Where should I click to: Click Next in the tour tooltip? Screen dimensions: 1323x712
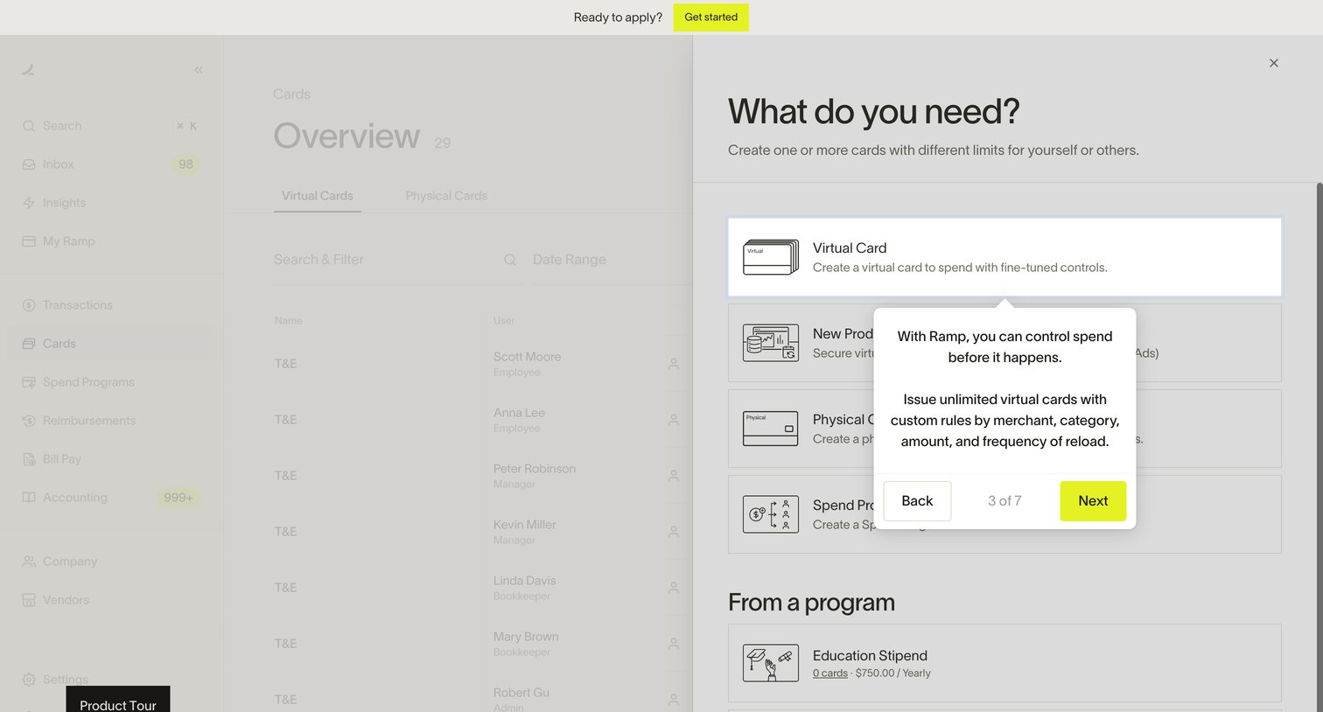tap(1093, 501)
